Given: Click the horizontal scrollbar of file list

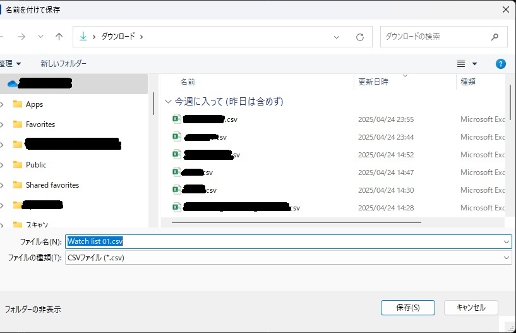Looking at the screenshot, I should point(296,222).
